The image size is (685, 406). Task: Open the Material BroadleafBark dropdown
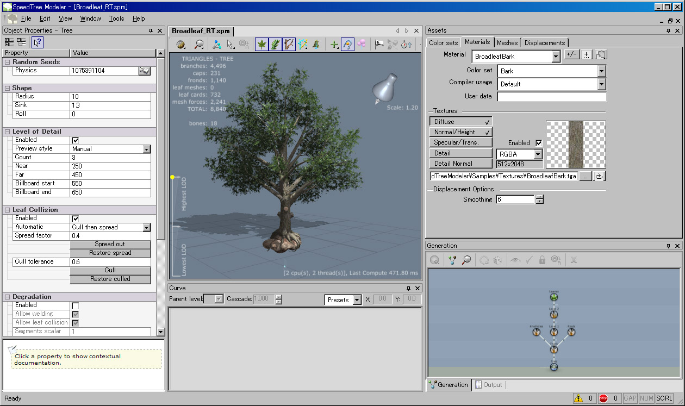pos(556,56)
